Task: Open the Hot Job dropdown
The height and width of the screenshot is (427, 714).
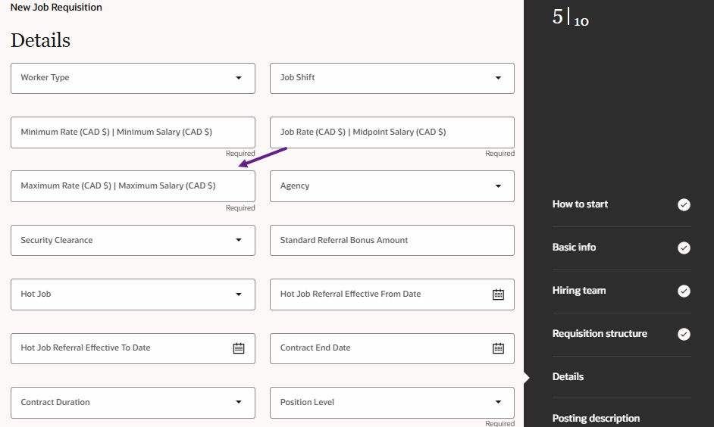Action: 133,295
